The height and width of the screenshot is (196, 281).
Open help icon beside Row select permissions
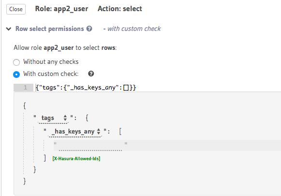[89, 29]
